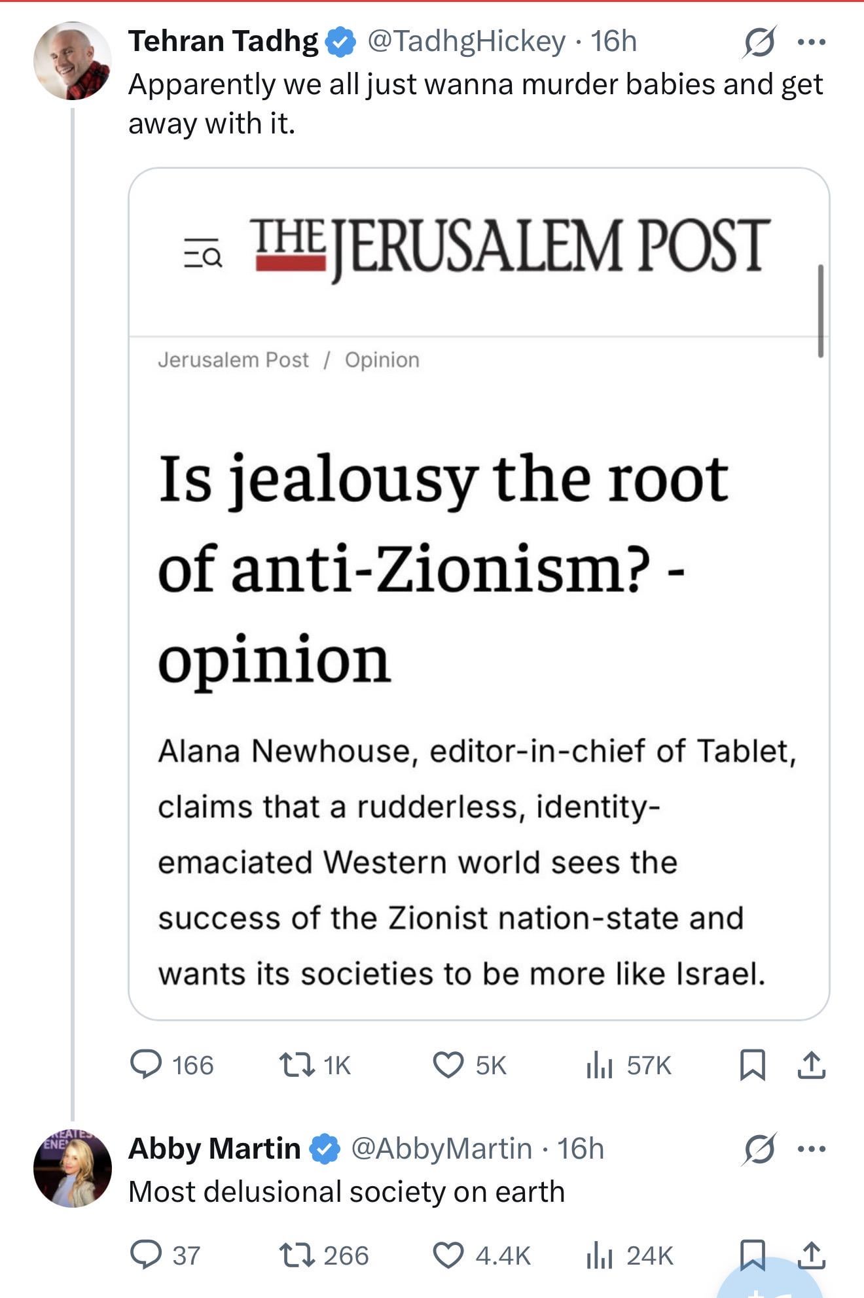View analytics for Tehran Tadhg's tweet
The image size is (864, 1298).
pos(599,1064)
